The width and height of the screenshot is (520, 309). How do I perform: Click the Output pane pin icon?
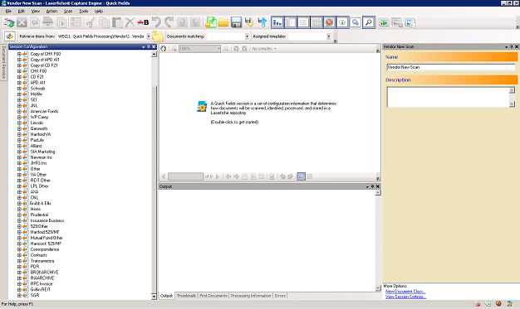point(372,186)
